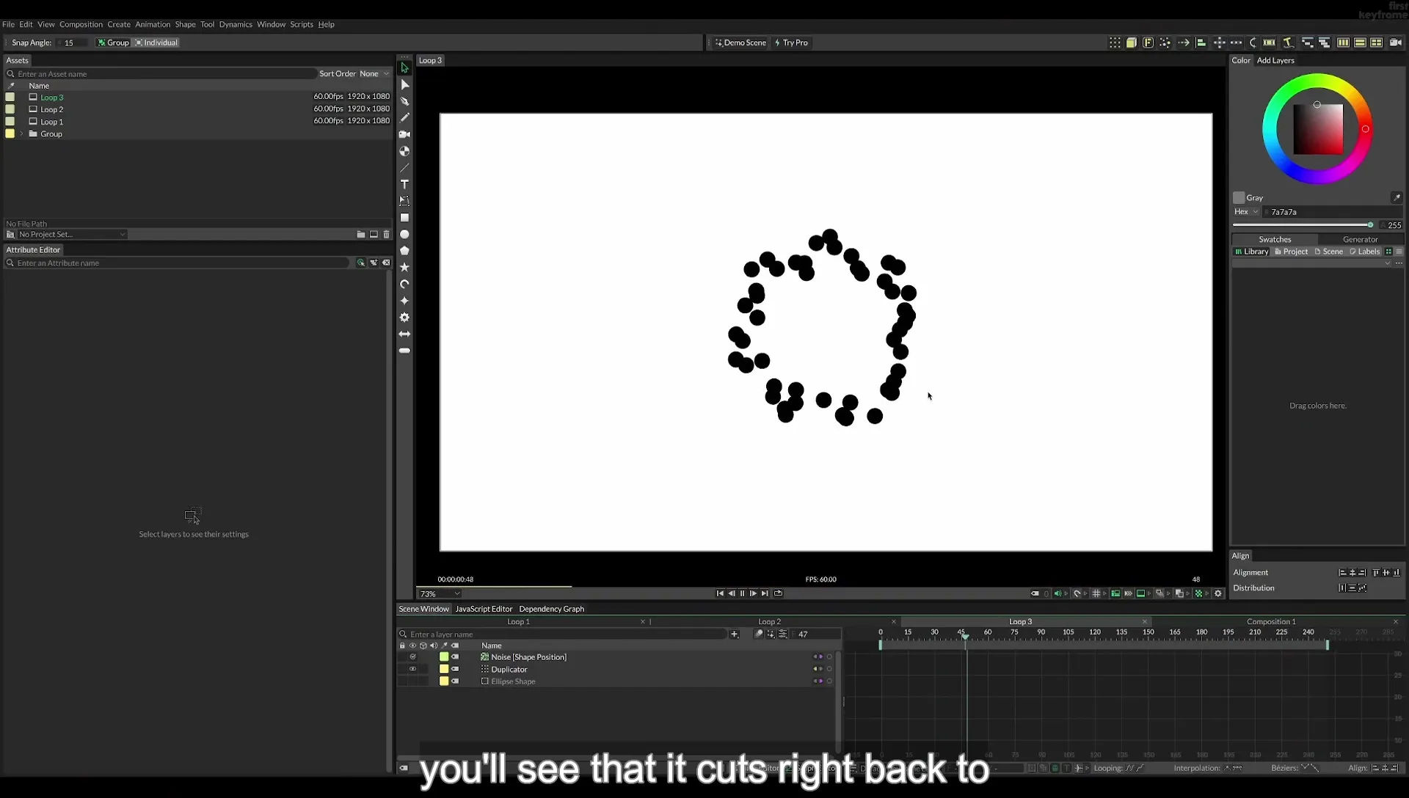Toggle loop playback button
Screen dimensions: 1409x798
click(x=778, y=593)
